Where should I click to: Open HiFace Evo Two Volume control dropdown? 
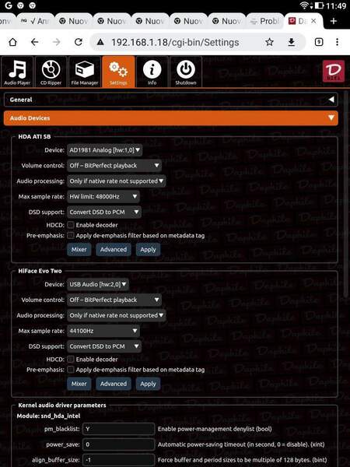[114, 300]
